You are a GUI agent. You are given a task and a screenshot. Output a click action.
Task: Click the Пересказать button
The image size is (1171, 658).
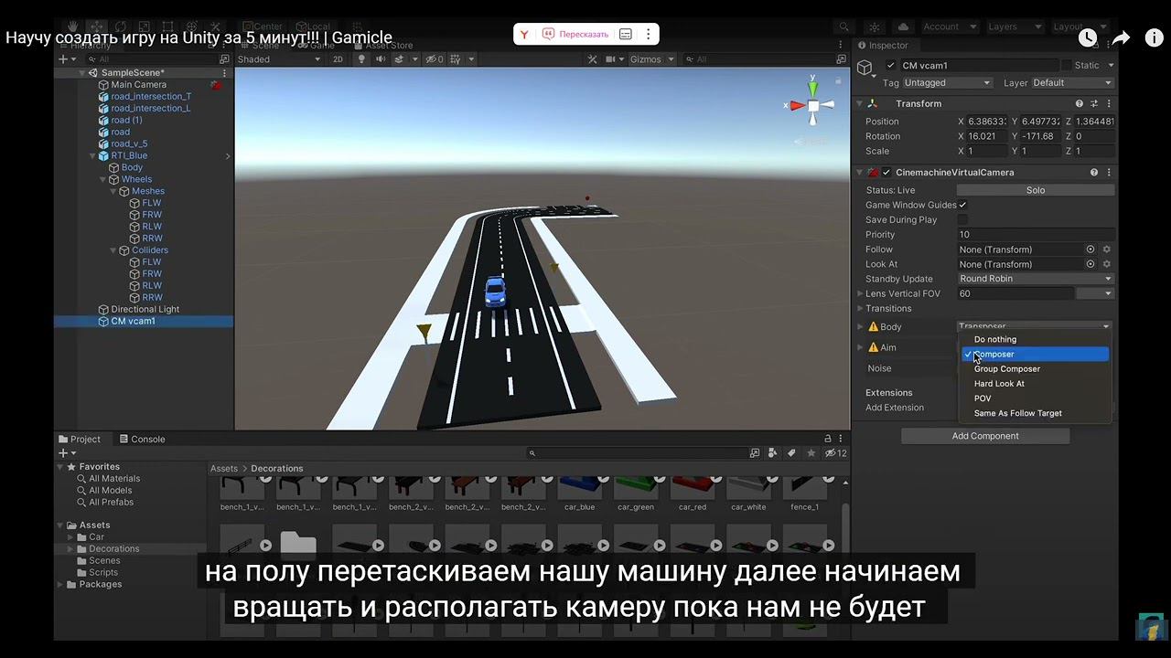575,34
